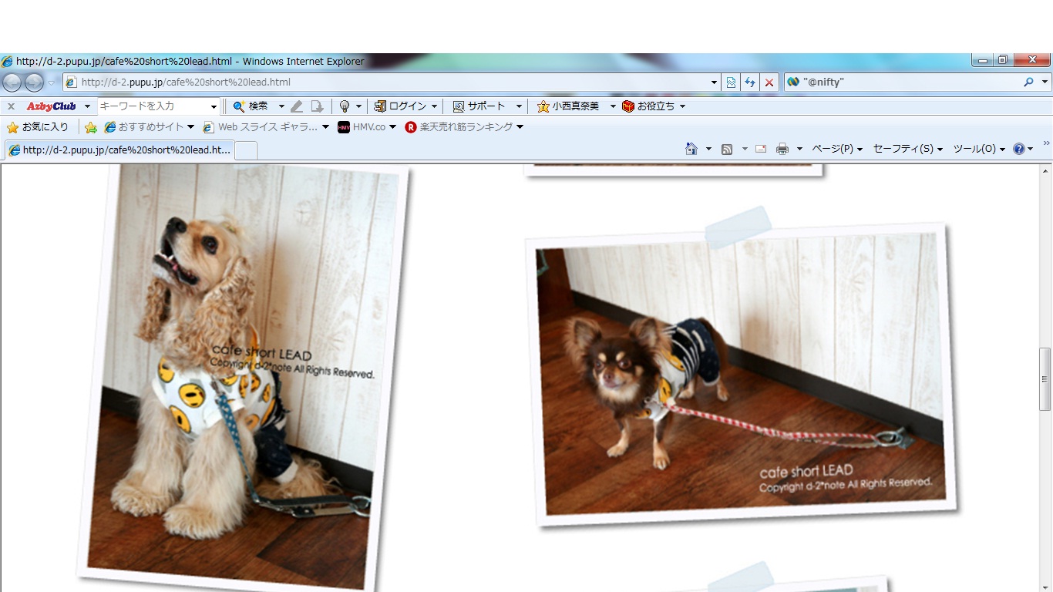Open the light bulb dropdown arrow
This screenshot has height=592, width=1053.
point(358,106)
